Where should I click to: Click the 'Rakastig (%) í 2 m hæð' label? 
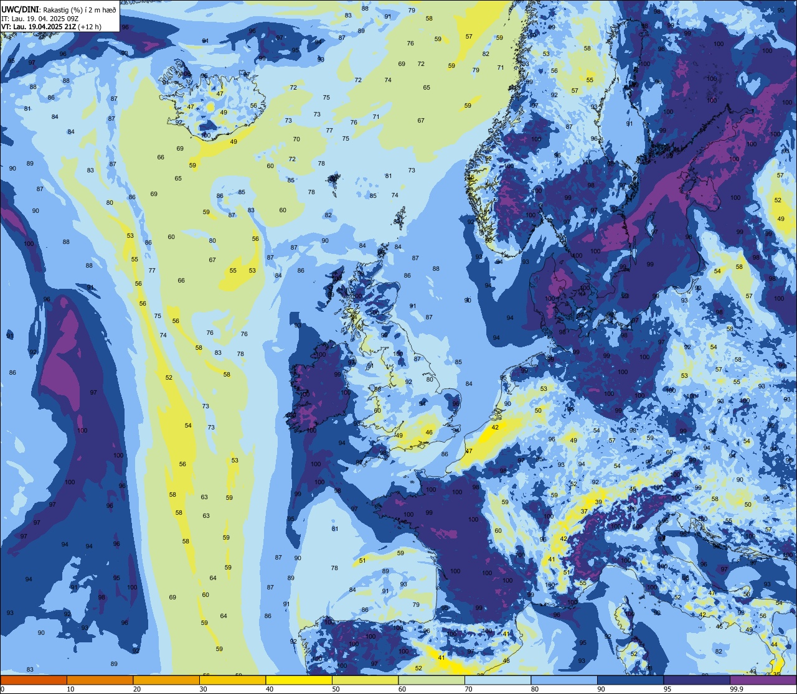(79, 10)
